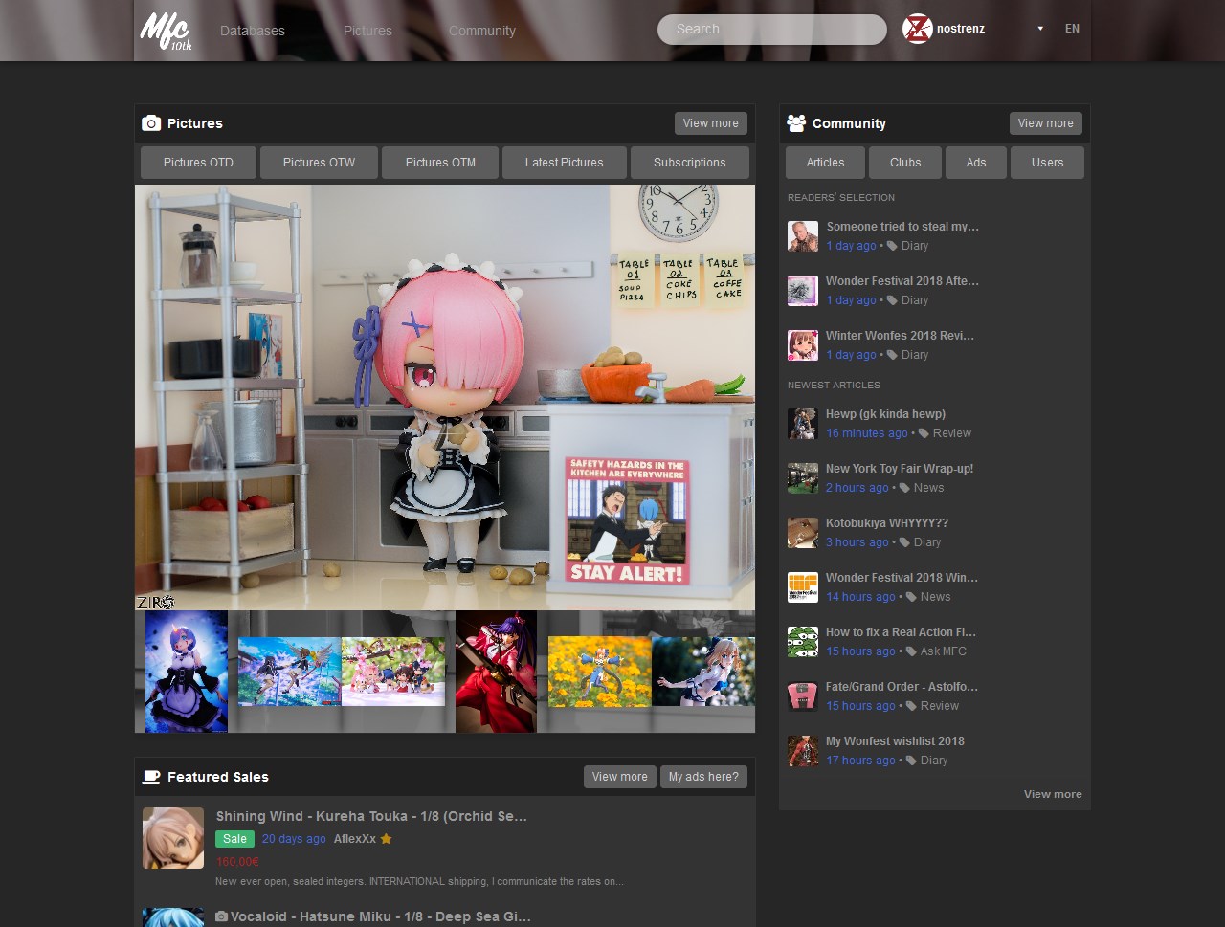Open the Shining Wind Kureha Touka listing
The width and height of the screenshot is (1225, 927).
371,816
